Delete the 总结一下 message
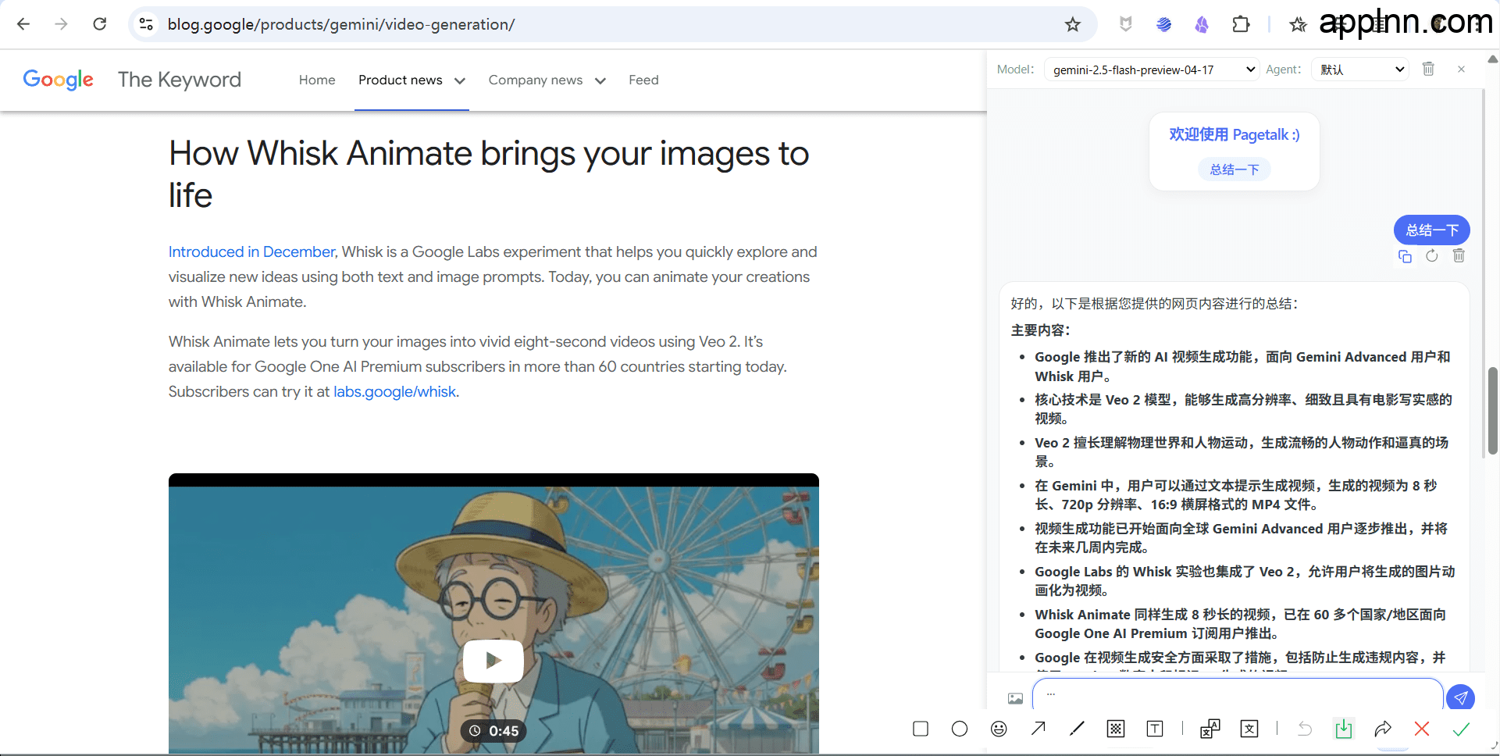 click(x=1459, y=255)
